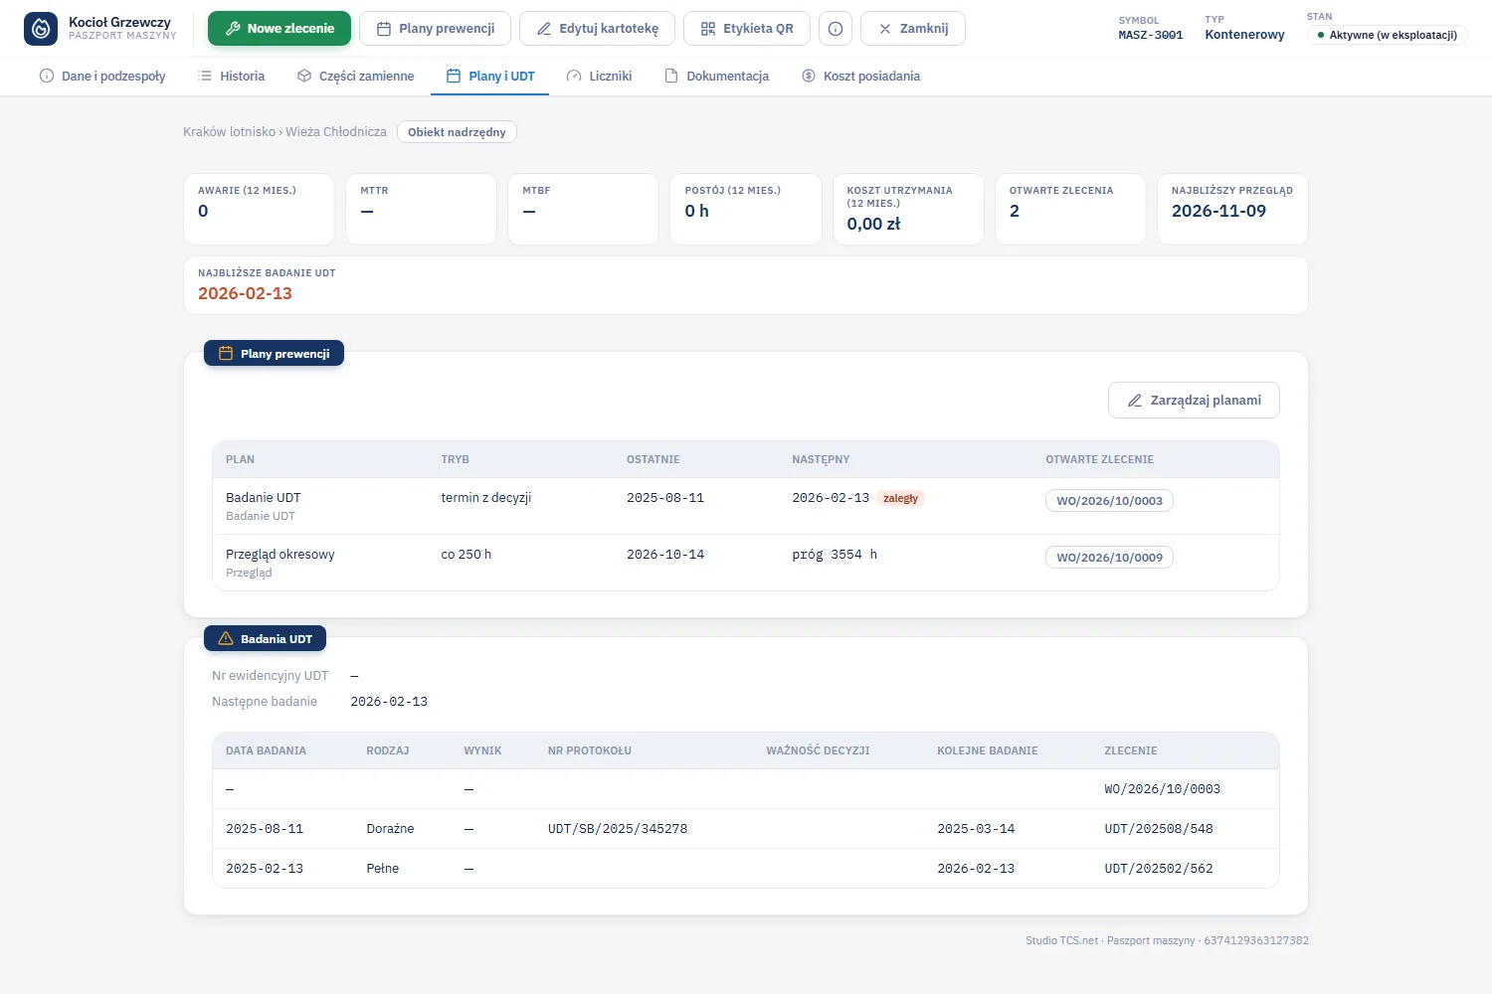Click the Plany prewencji section calendar icon
Viewport: 1492px width, 994px height.
click(x=226, y=354)
